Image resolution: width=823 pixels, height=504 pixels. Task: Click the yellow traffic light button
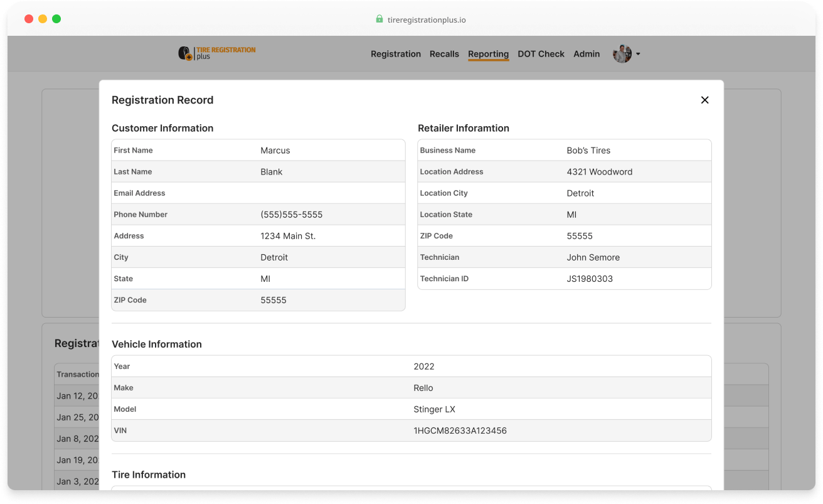click(x=42, y=19)
